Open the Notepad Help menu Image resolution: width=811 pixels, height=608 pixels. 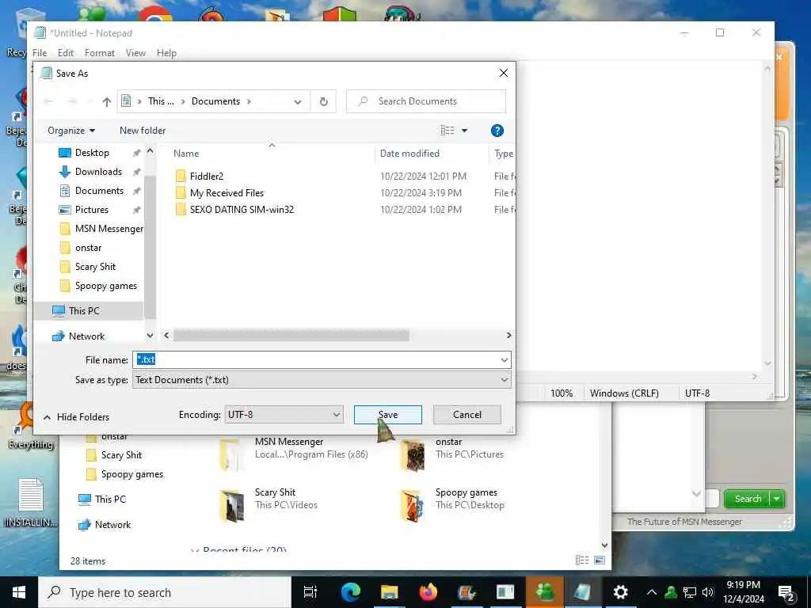click(166, 53)
